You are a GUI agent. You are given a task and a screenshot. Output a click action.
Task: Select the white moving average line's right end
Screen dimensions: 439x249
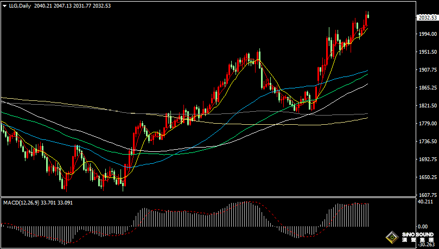pos(367,84)
